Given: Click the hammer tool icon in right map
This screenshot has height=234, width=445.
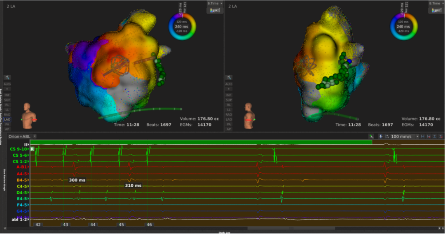Looking at the screenshot, I should (x=229, y=77).
